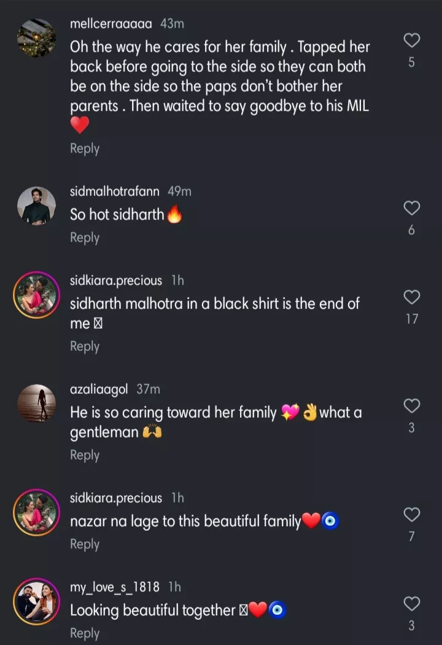Reply to azaliaagol's comment
This screenshot has height=645, width=442.
85,455
